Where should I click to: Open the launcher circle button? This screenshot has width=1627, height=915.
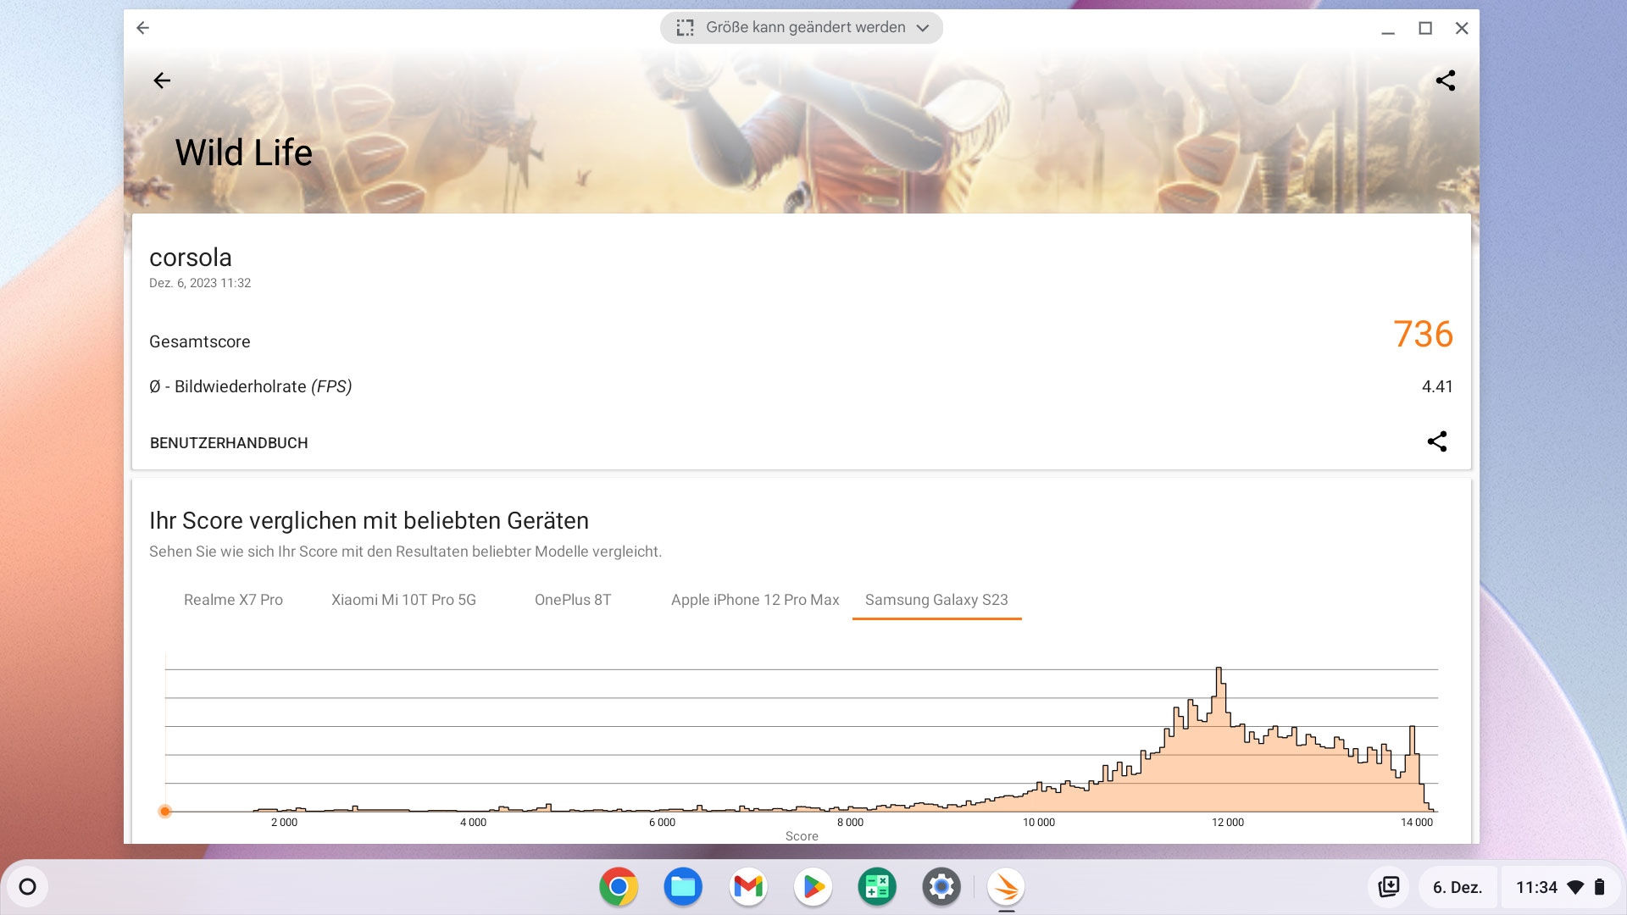pos(27,887)
